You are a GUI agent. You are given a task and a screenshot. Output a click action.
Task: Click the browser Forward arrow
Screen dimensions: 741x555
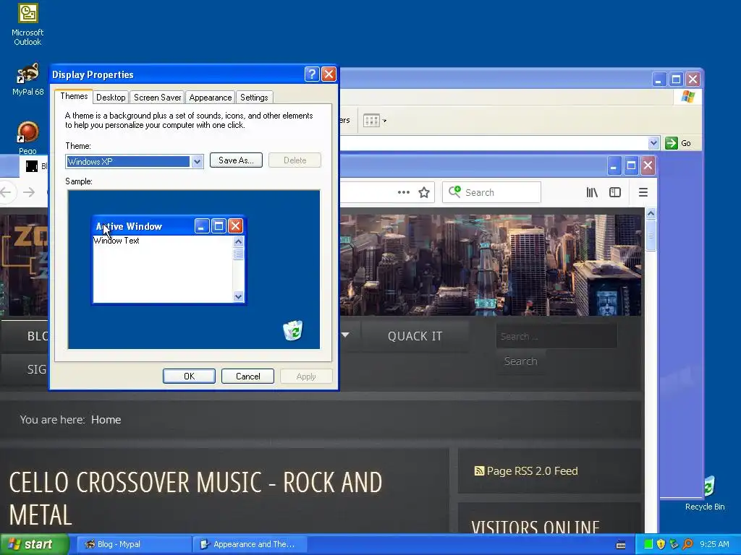coord(29,192)
